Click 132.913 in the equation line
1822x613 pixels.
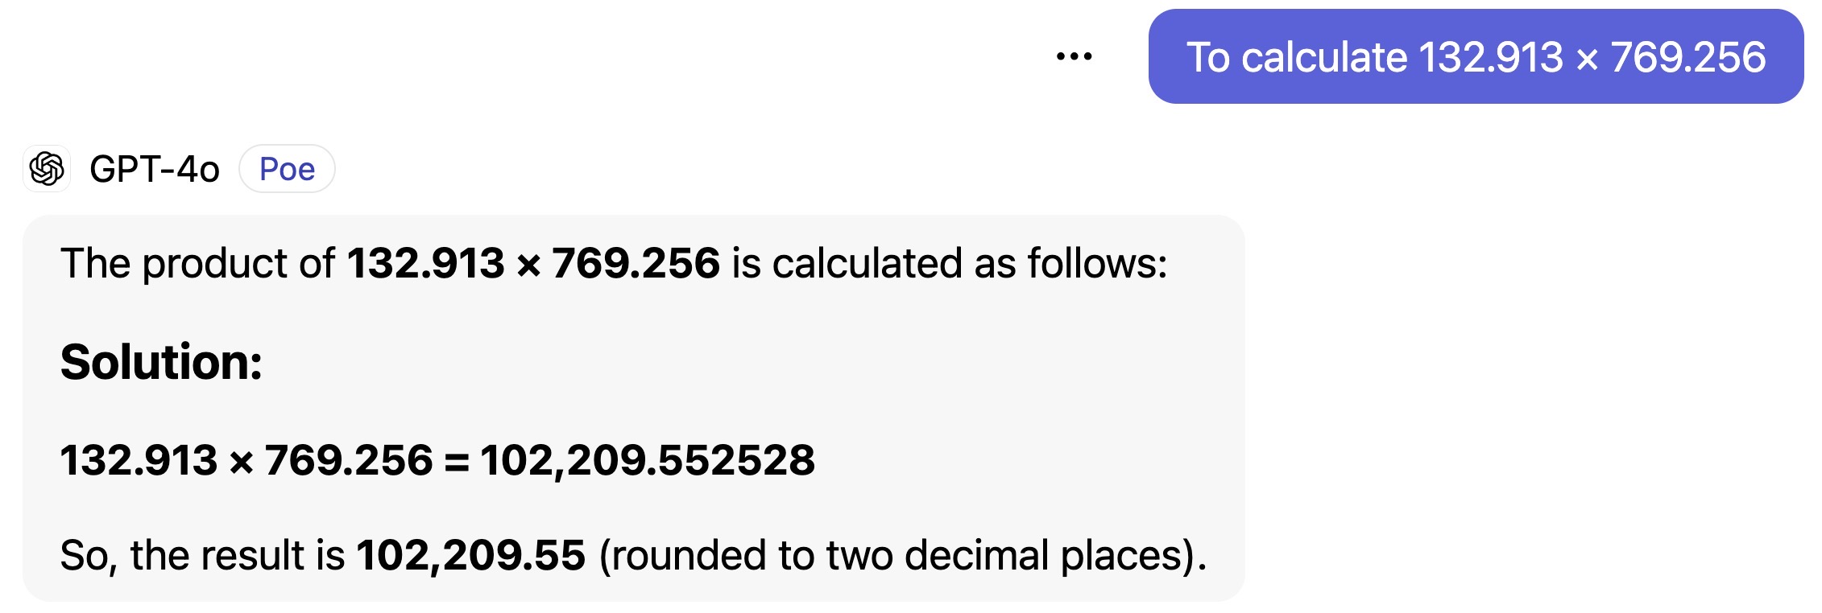point(139,460)
